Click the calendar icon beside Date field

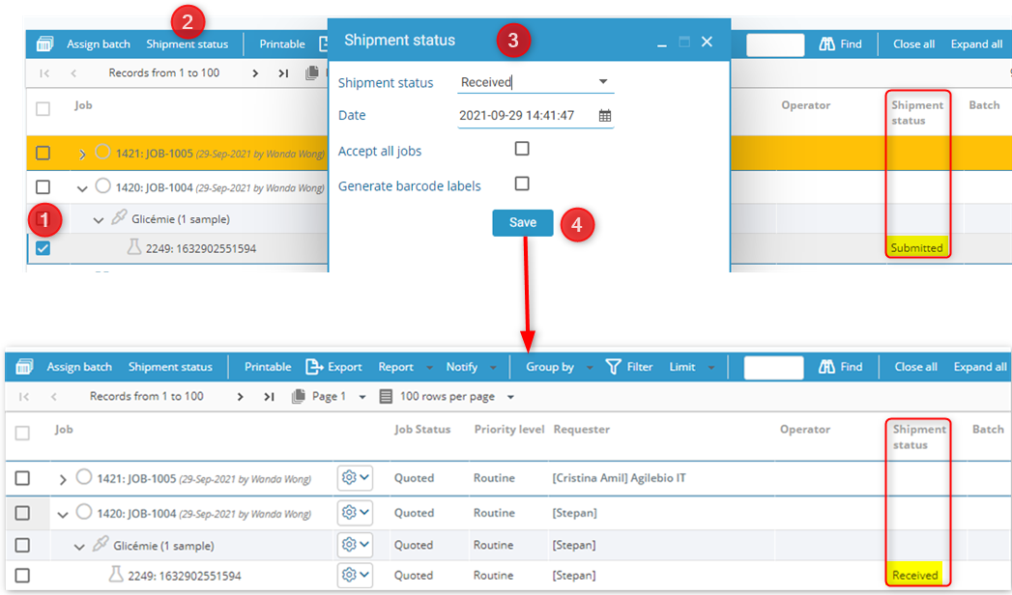coord(605,116)
